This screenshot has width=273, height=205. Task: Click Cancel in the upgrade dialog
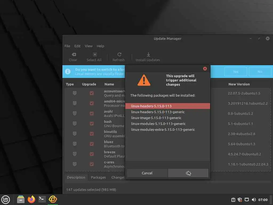coord(147,173)
